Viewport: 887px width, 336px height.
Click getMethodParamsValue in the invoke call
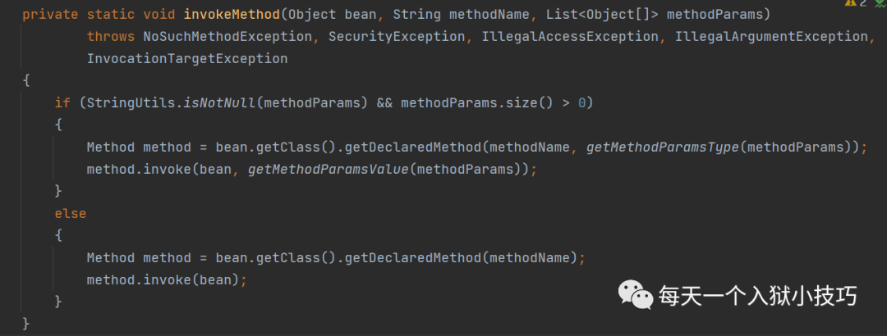pos(328,169)
